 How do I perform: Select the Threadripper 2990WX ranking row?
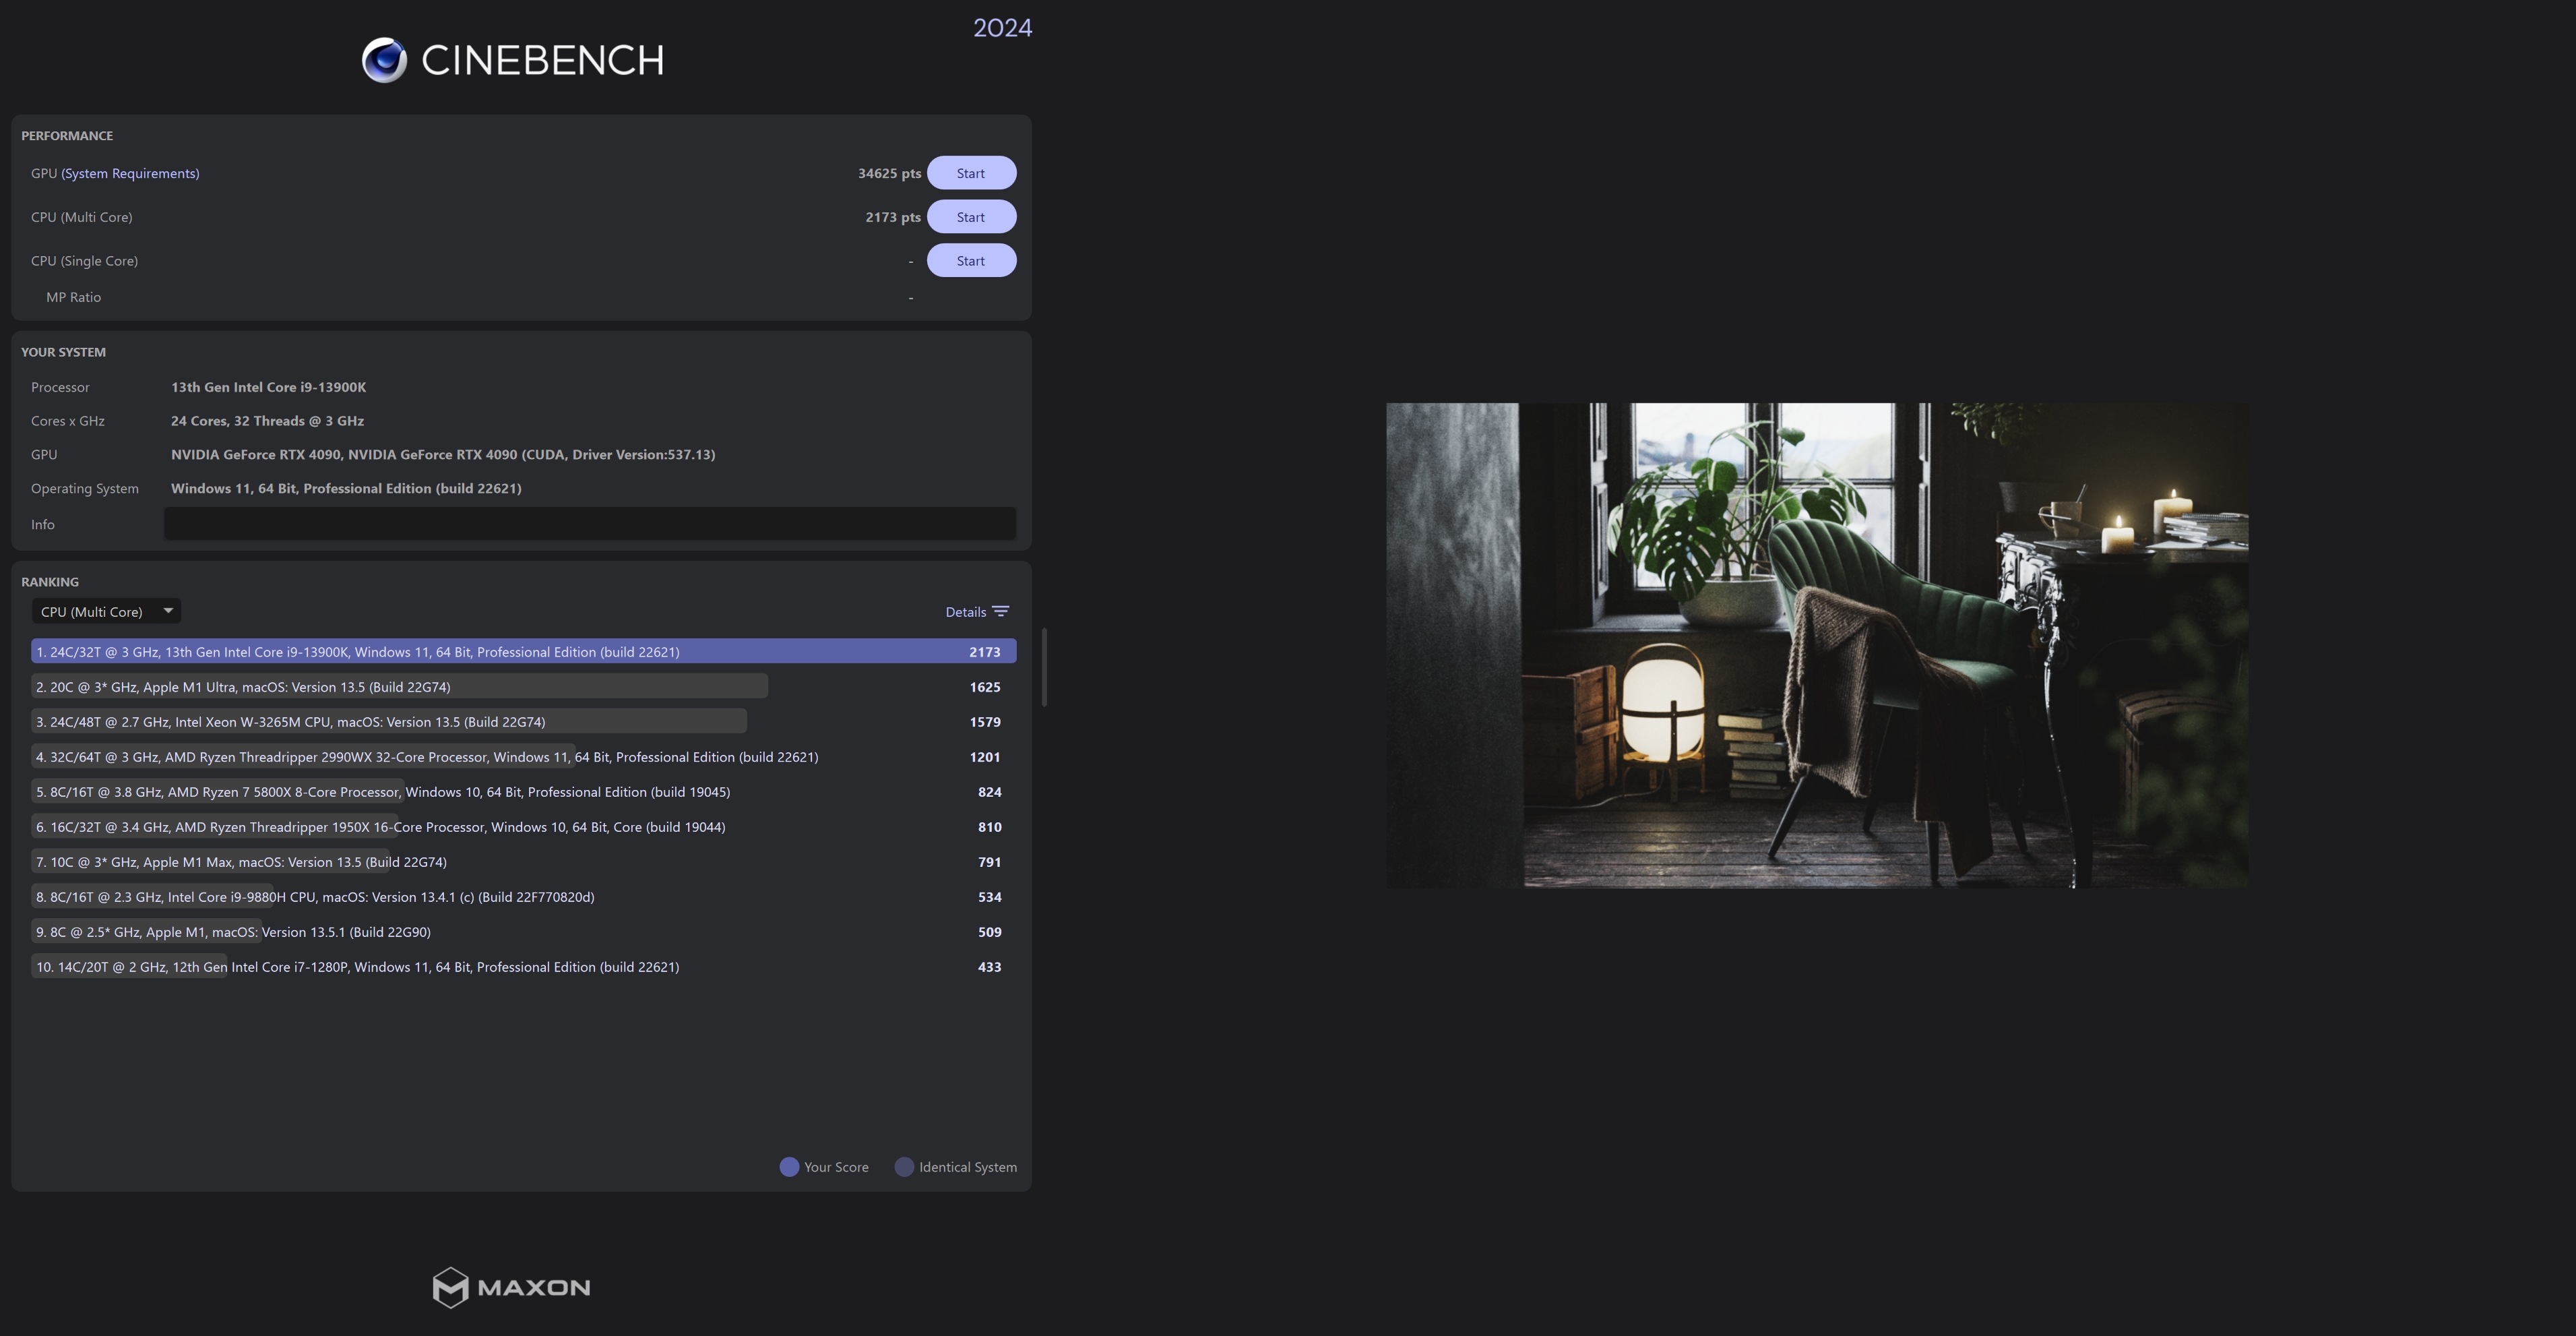[427, 757]
